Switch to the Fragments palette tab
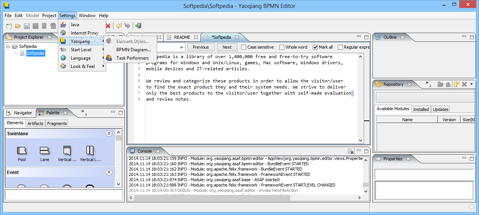Viewport: 479px width, 215px height. click(x=57, y=123)
